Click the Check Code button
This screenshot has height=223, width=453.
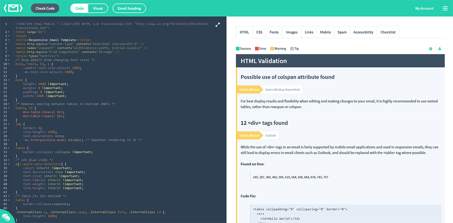pos(45,8)
